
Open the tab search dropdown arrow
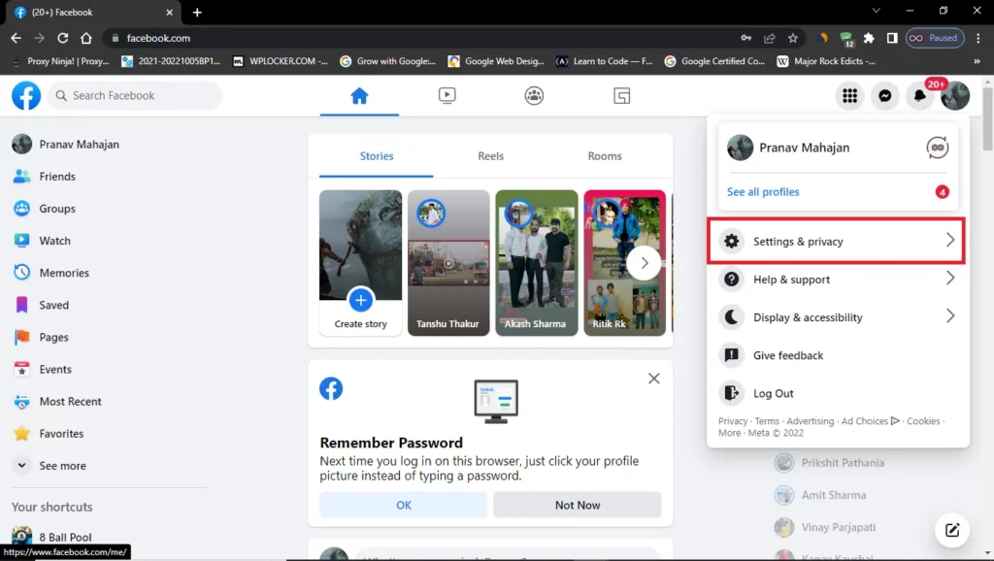point(877,11)
